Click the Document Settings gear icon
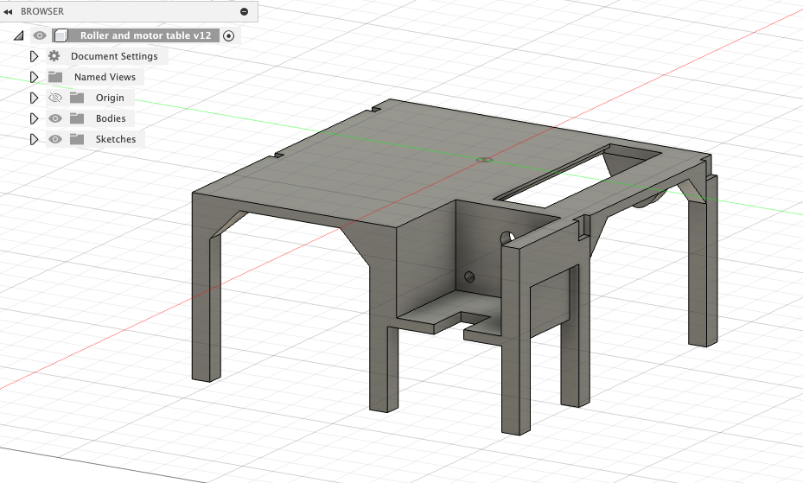 pos(54,56)
